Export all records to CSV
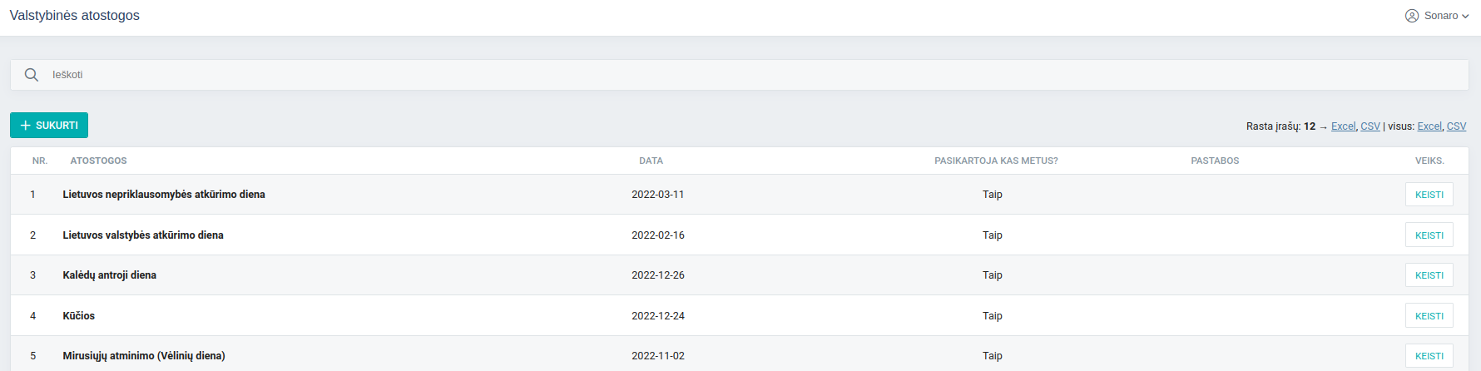This screenshot has height=371, width=1481. coord(1456,126)
